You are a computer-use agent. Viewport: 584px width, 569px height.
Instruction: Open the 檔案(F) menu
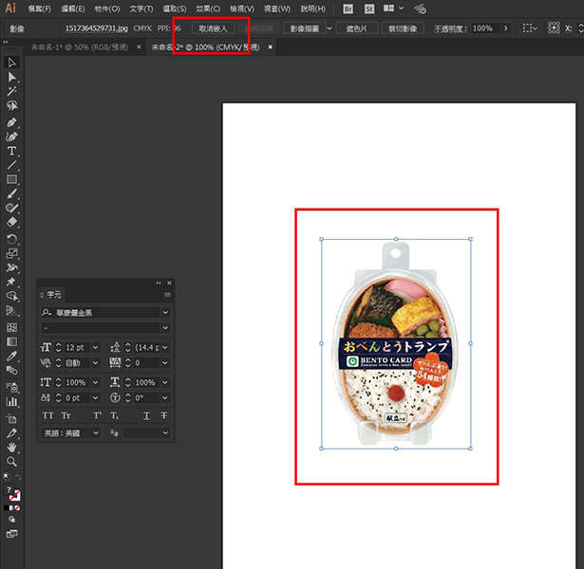(40, 9)
